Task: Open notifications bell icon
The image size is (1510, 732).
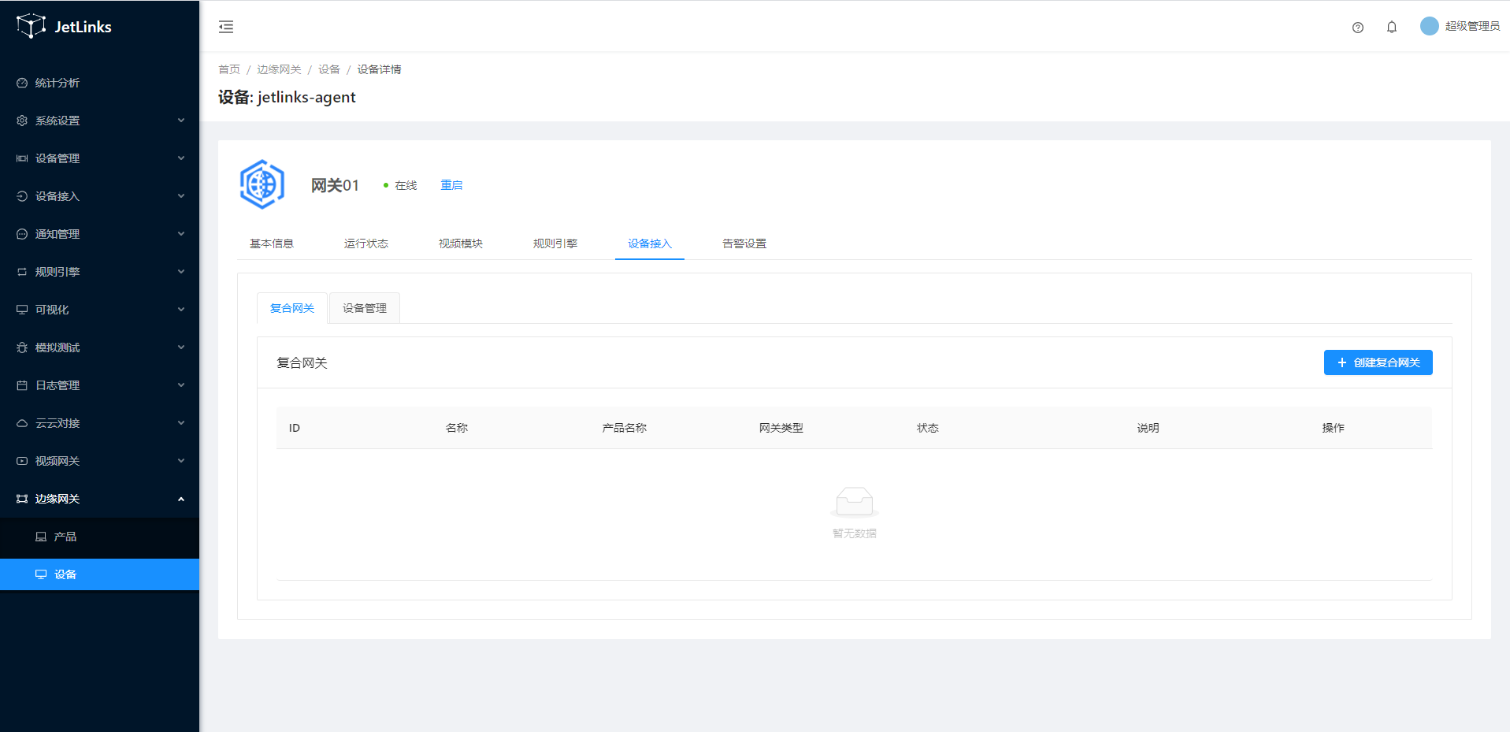Action: [x=1391, y=27]
